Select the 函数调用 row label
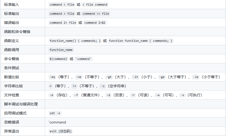Image resolution: width=226 pixels, height=136 pixels. point(11,50)
